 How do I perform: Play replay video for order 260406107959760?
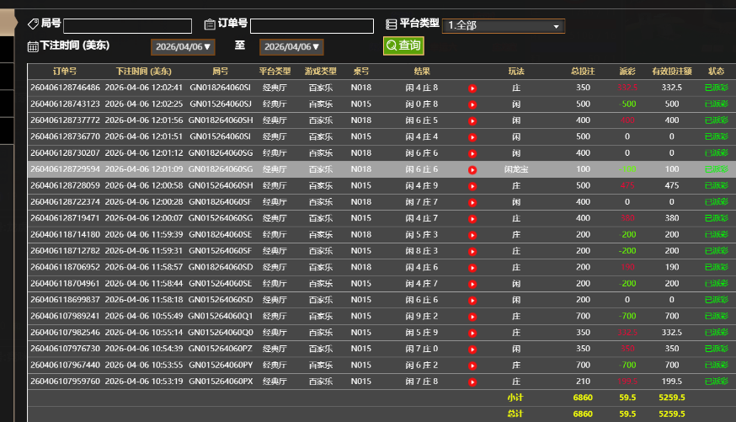472,382
